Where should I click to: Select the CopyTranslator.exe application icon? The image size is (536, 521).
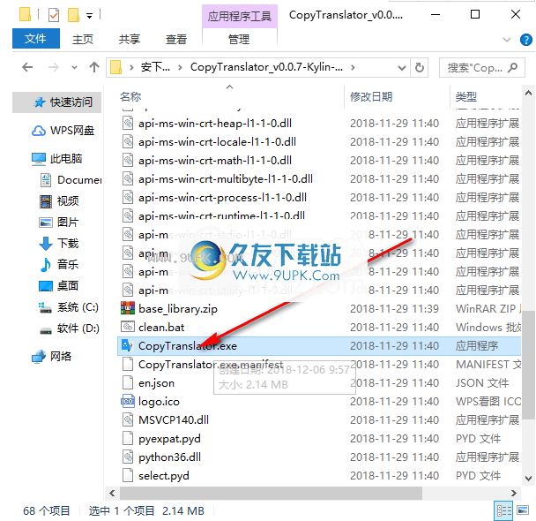pos(127,346)
